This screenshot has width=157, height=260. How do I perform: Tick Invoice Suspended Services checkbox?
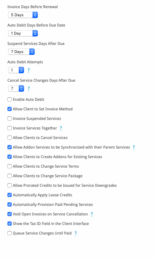point(10,119)
